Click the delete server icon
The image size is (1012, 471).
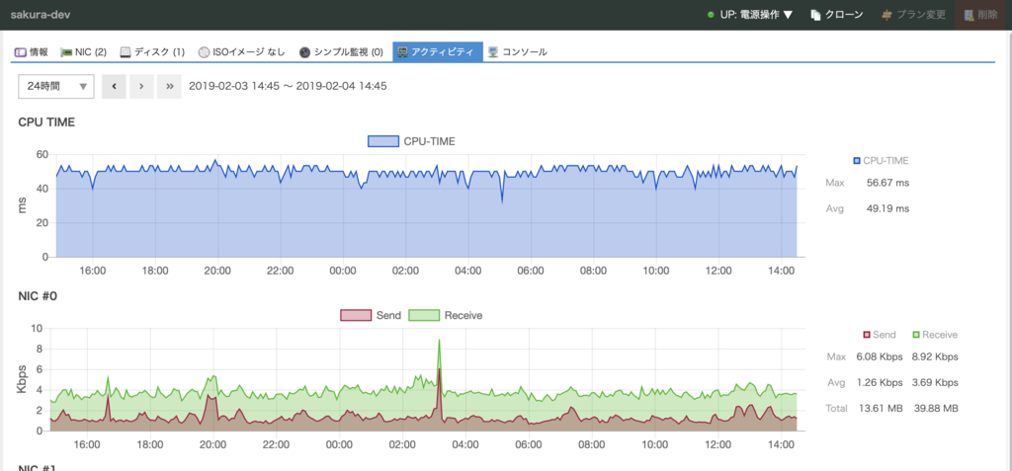click(x=969, y=14)
